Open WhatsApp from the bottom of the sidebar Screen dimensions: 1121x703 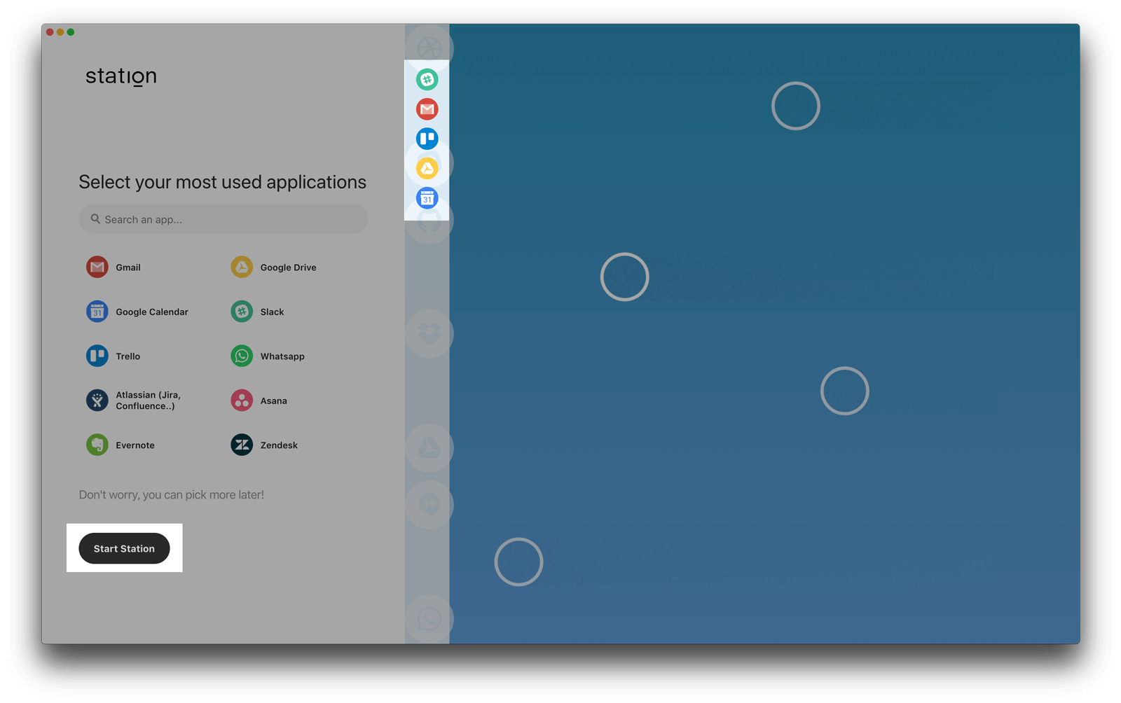pyautogui.click(x=428, y=619)
